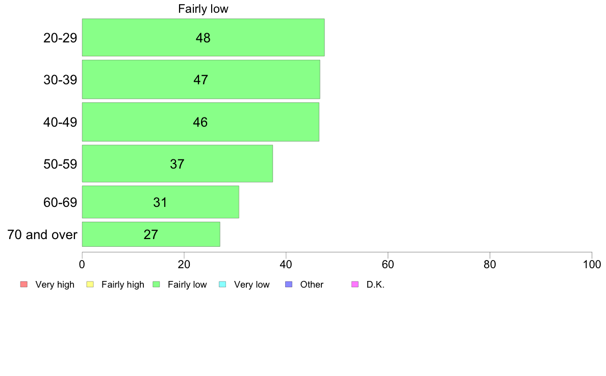Click the 100 tick label on axis

point(592,265)
